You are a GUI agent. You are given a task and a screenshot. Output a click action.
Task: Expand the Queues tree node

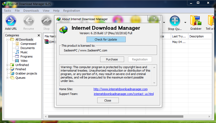(x=7, y=78)
